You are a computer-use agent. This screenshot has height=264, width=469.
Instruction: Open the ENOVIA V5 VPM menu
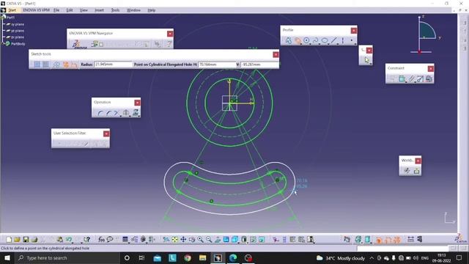click(x=36, y=10)
